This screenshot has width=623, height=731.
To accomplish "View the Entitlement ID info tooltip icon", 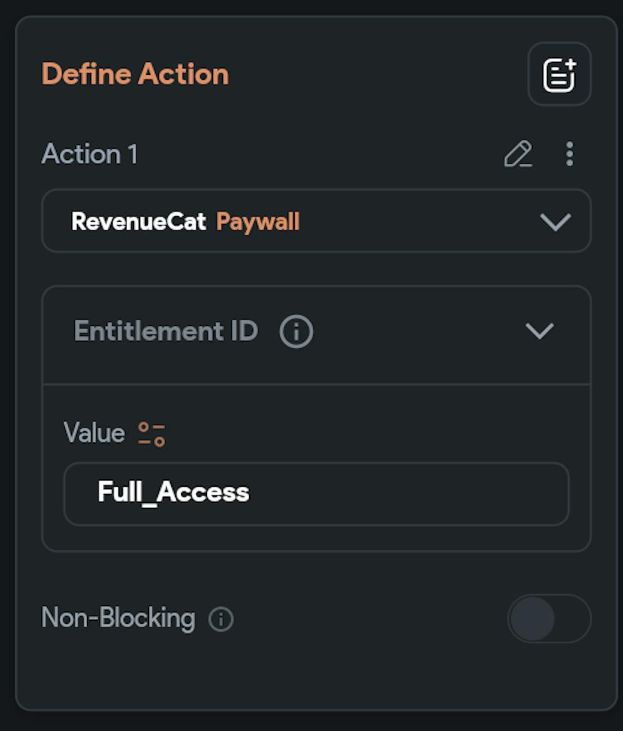I will pos(295,331).
